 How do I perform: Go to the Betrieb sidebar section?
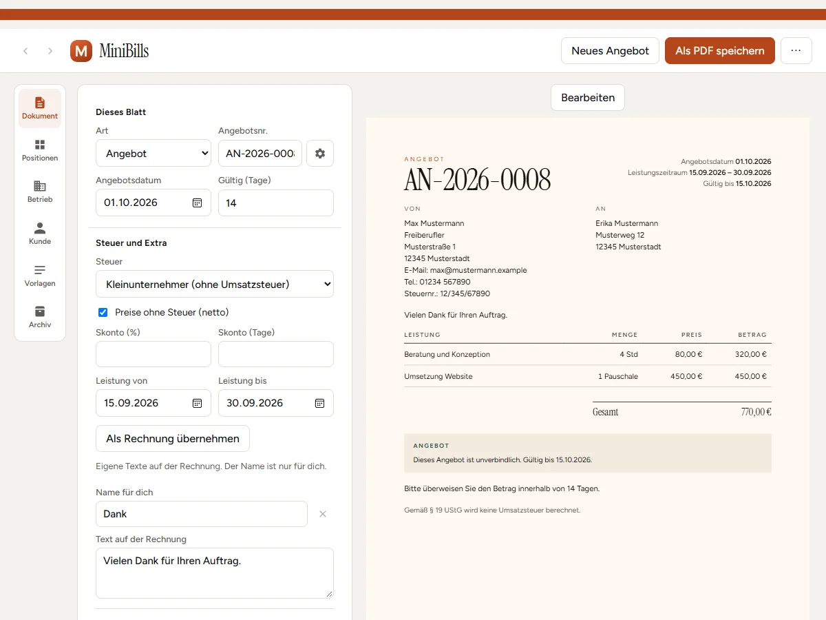[40, 192]
